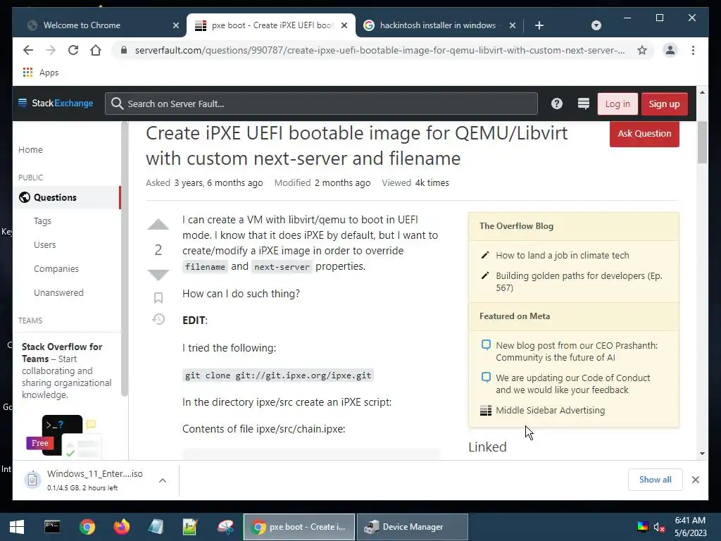This screenshot has height=541, width=721.
Task: Open the Stack Exchange inbox list icon
Action: 584,104
